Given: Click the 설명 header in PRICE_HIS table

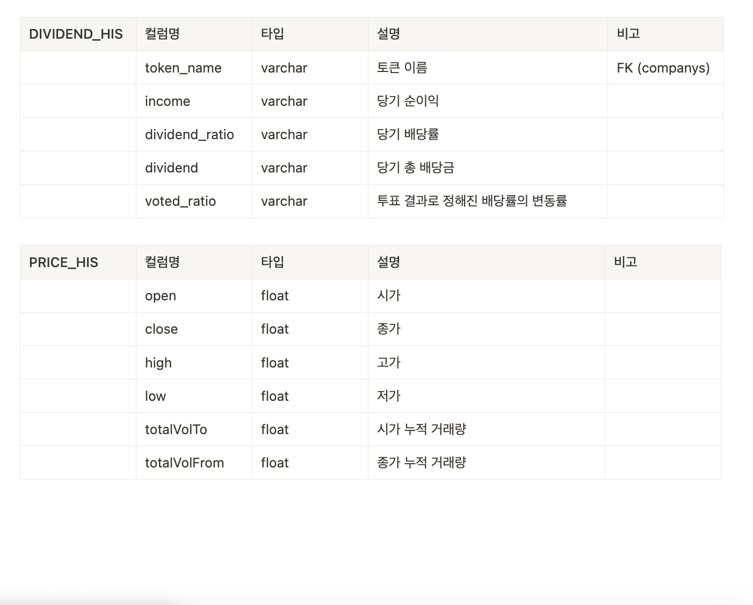Looking at the screenshot, I should [487, 262].
